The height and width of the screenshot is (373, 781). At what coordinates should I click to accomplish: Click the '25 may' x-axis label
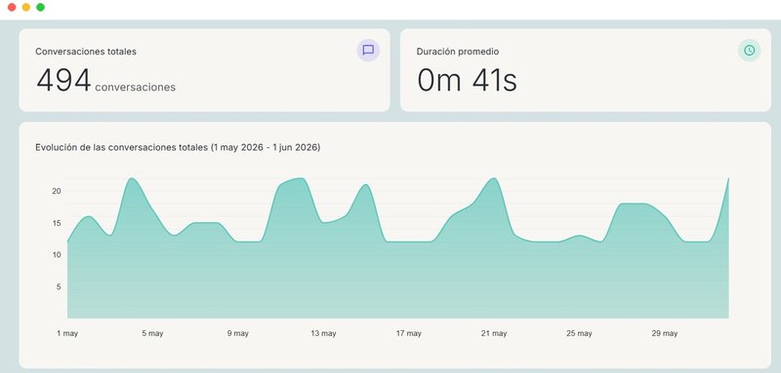click(579, 333)
